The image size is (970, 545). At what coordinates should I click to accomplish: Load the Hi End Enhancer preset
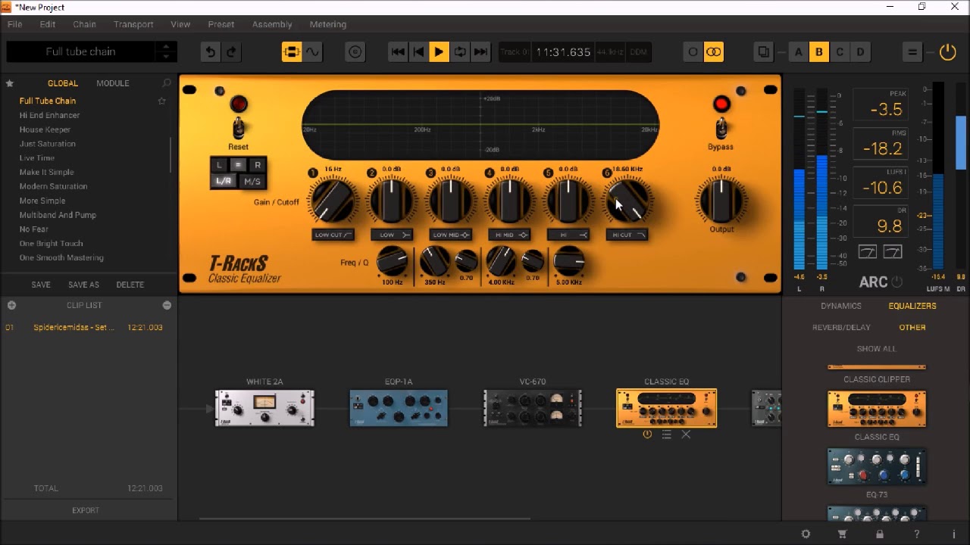click(x=49, y=115)
